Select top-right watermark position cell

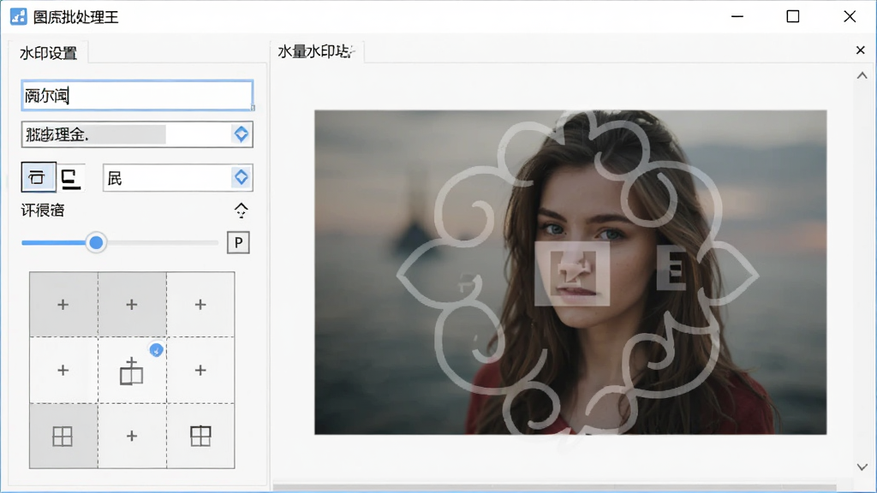click(200, 305)
